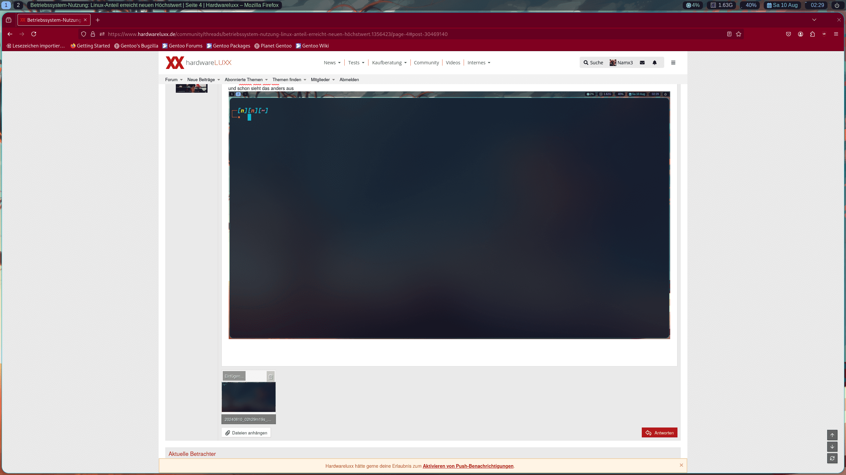Submit the reply with Antworten
Image resolution: width=846 pixels, height=475 pixels.
[659, 433]
